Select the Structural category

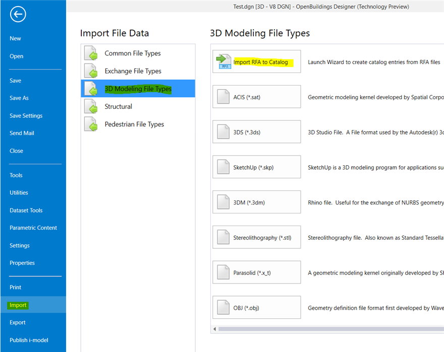(138, 106)
